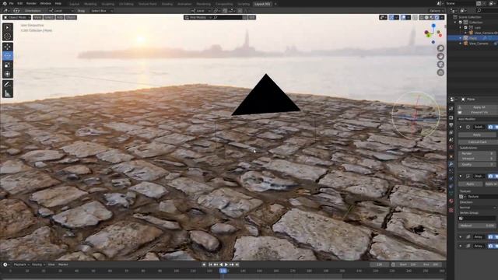
Task: Select the Select Box tool in the left toolbar
Action: 8,27
